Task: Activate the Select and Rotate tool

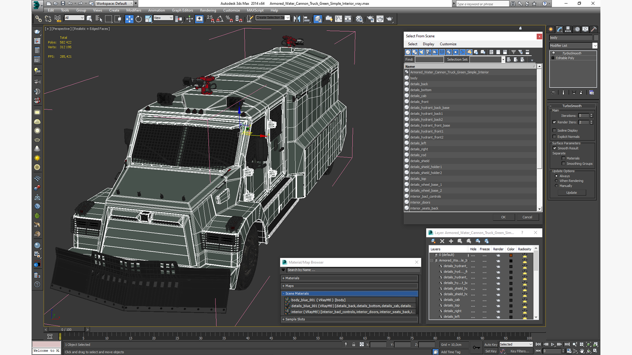Action: 139,19
